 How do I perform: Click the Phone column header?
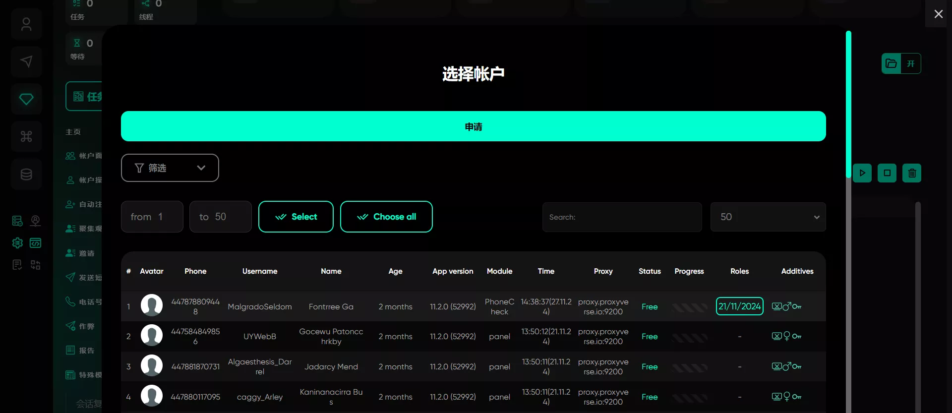tap(195, 271)
